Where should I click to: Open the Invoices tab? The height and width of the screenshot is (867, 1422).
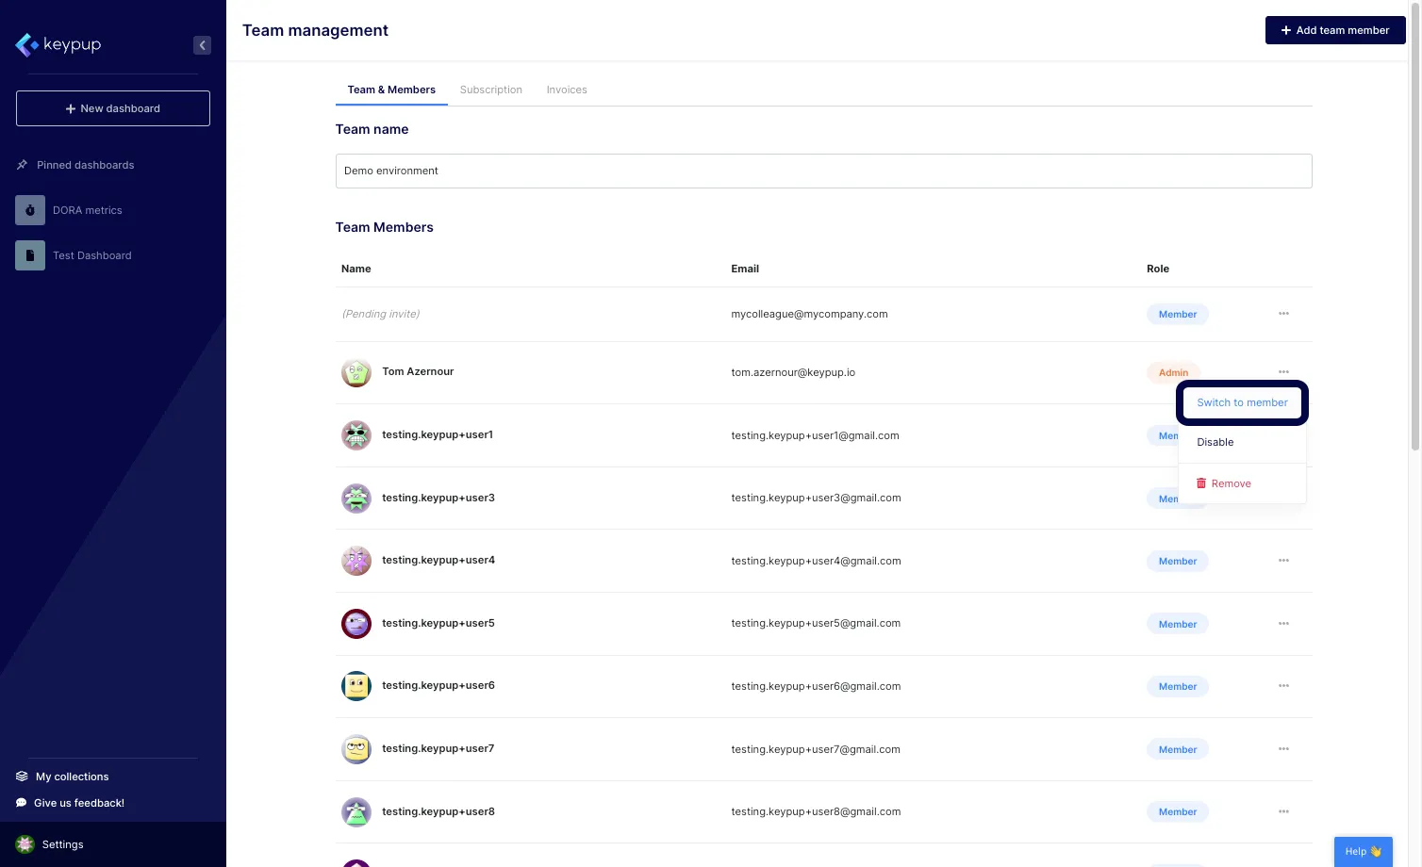click(566, 89)
